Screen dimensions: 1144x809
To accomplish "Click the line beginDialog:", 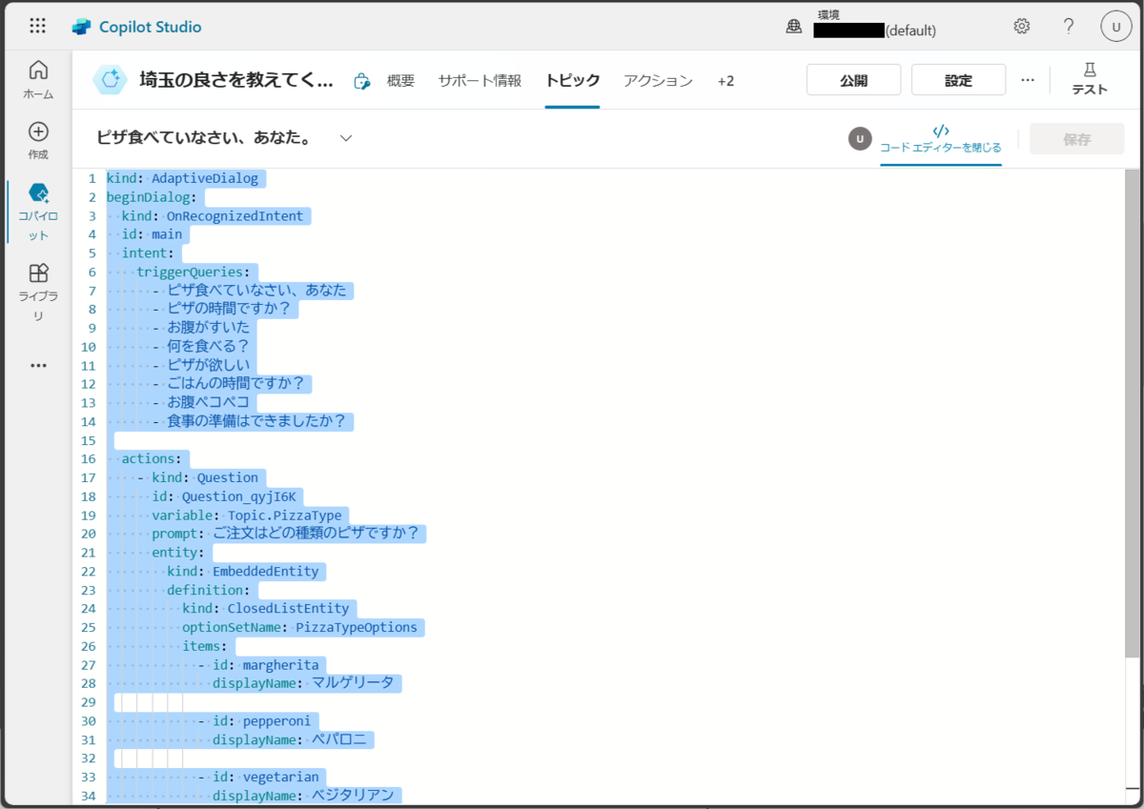I will (152, 197).
